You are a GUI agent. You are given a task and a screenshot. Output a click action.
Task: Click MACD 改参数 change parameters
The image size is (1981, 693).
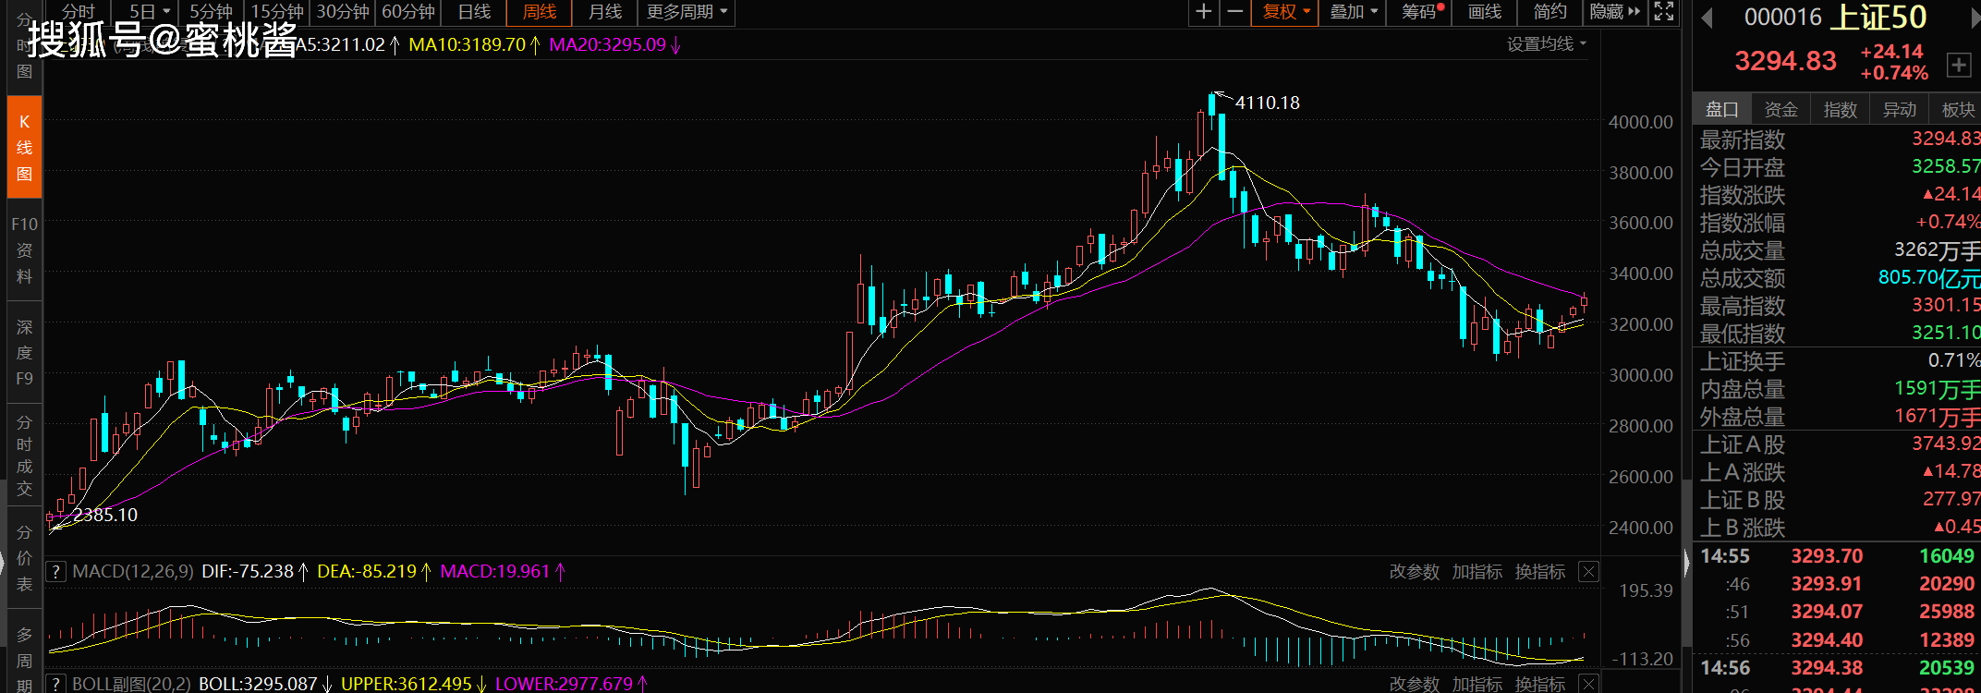1414,572
